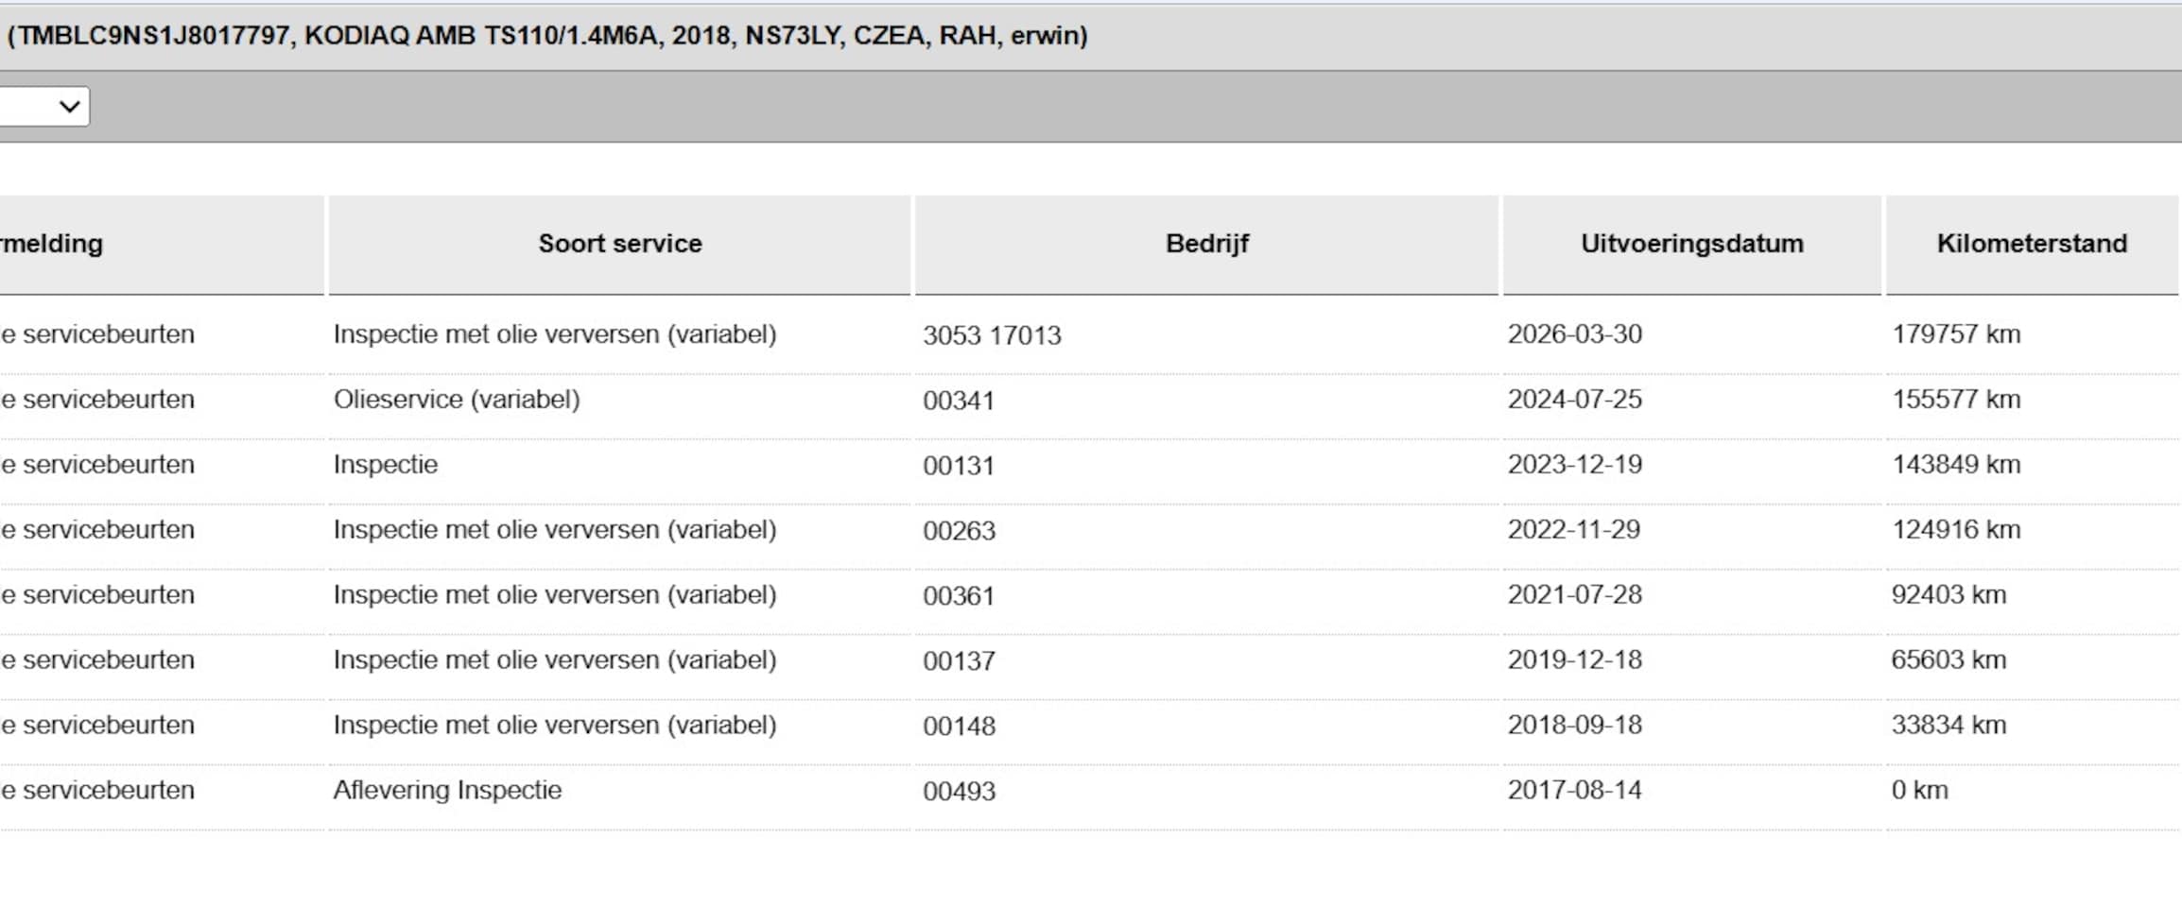Click the date 2019-12-18
This screenshot has width=2182, height=907.
(1574, 660)
